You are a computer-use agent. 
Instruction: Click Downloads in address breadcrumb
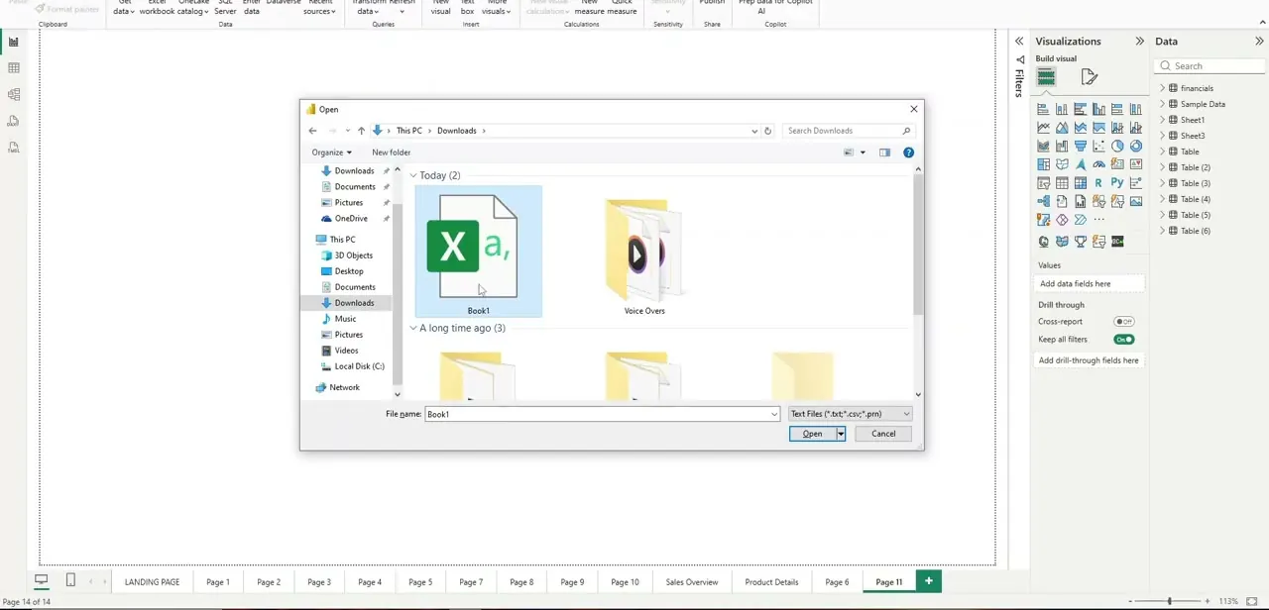click(x=456, y=131)
